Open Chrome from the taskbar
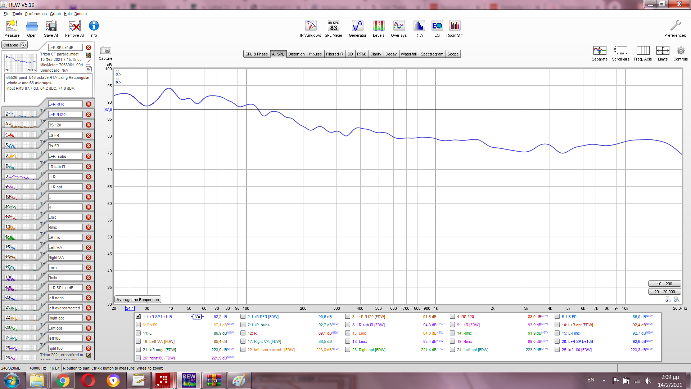This screenshot has width=691, height=389. (x=63, y=380)
